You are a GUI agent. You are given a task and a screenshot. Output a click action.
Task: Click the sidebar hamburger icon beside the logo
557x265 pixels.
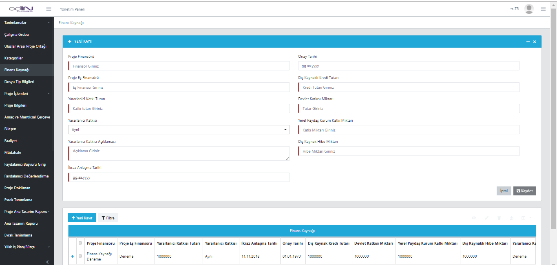click(x=49, y=9)
